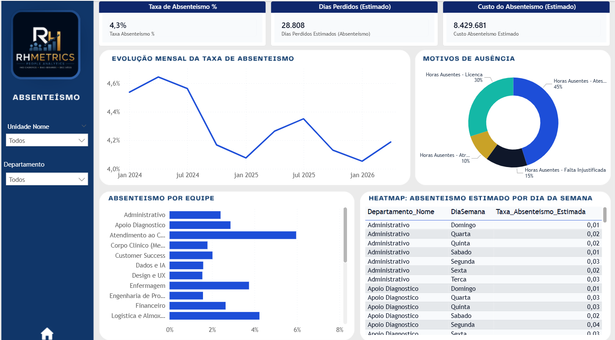This screenshot has height=340, width=615.
Task: Select the Dias Perdidos 28.808 card value
Action: pyautogui.click(x=293, y=25)
